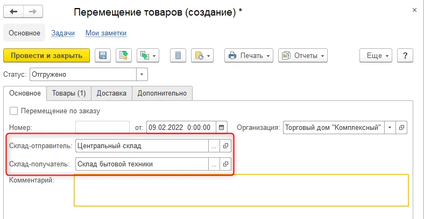Open the calendar picker icon

click(x=222, y=127)
